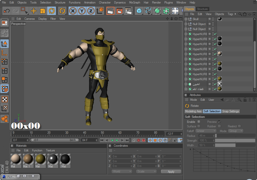The image size is (257, 180).
Task: Add a spline object
Action: coord(148,11)
